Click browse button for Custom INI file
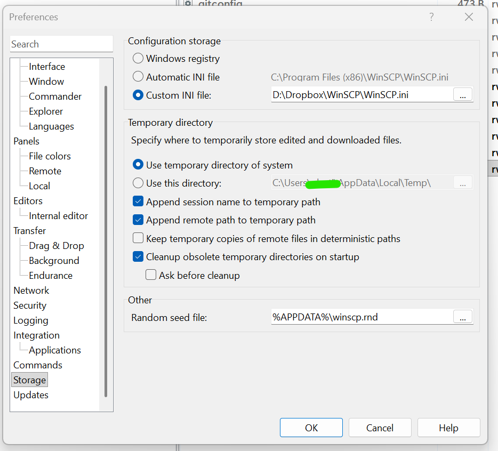The width and height of the screenshot is (498, 451). (x=462, y=95)
